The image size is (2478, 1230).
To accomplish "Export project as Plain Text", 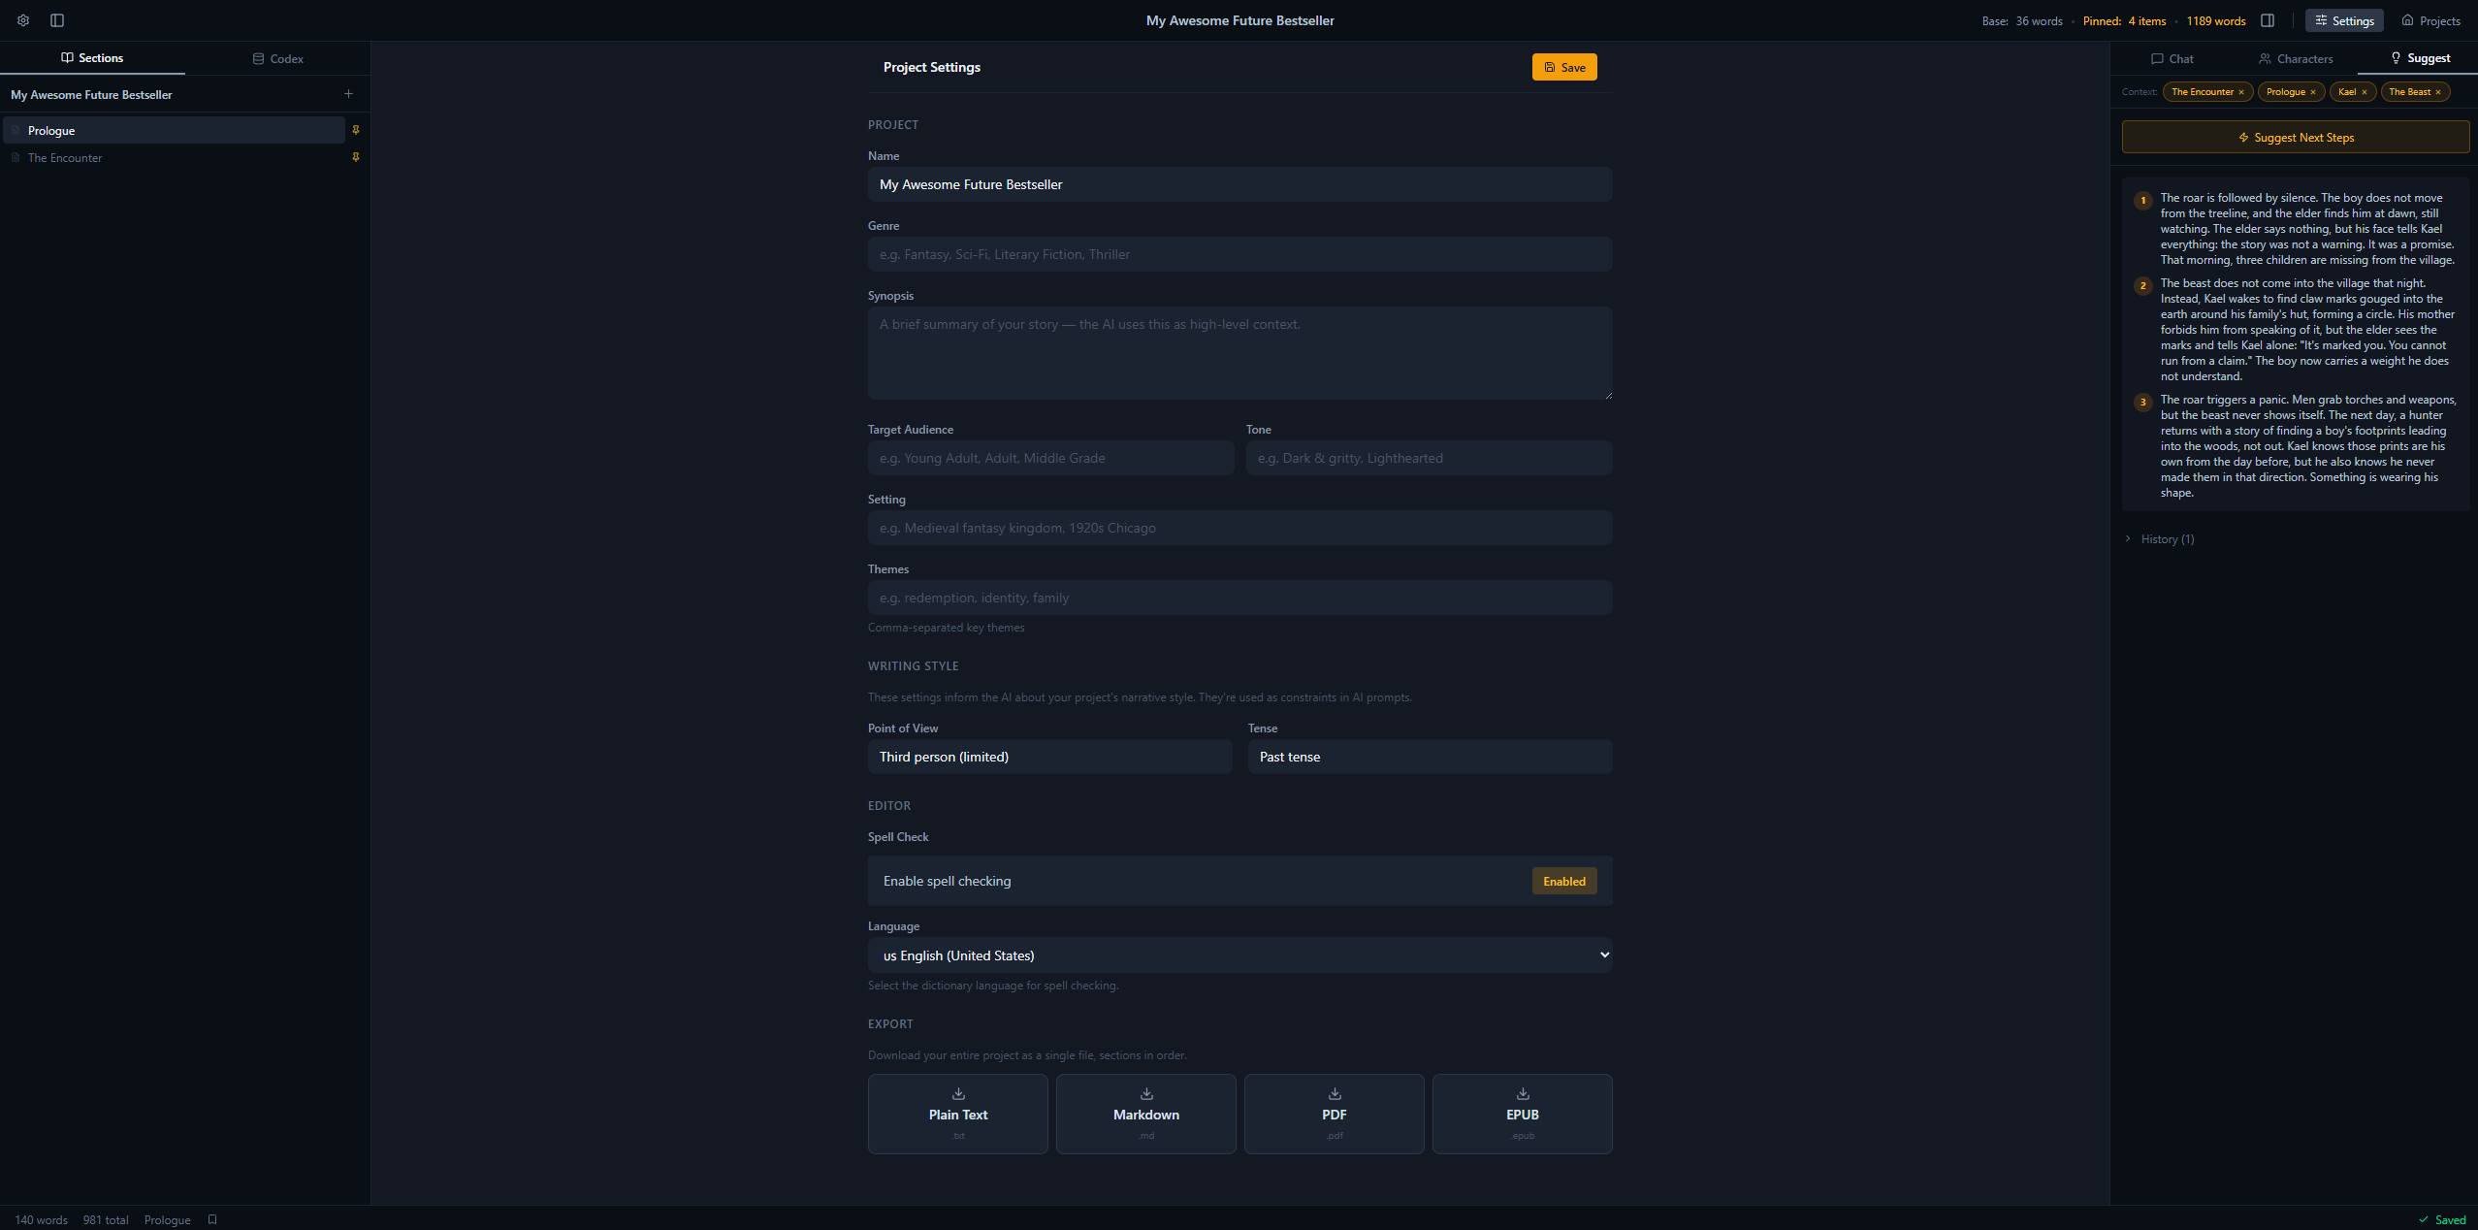I will [958, 1114].
